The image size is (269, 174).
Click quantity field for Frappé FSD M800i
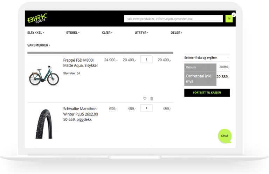click(146, 60)
